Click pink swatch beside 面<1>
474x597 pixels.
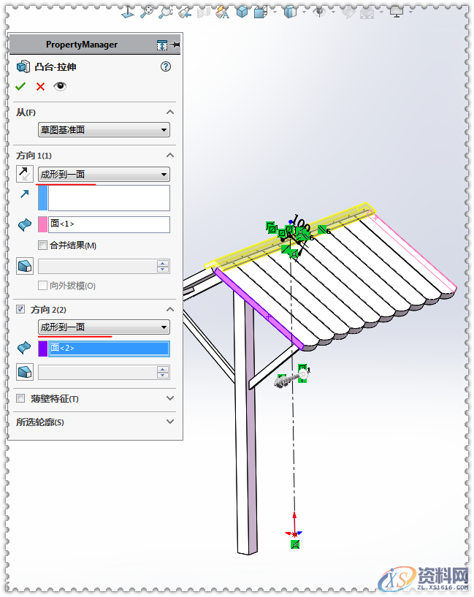tap(43, 224)
